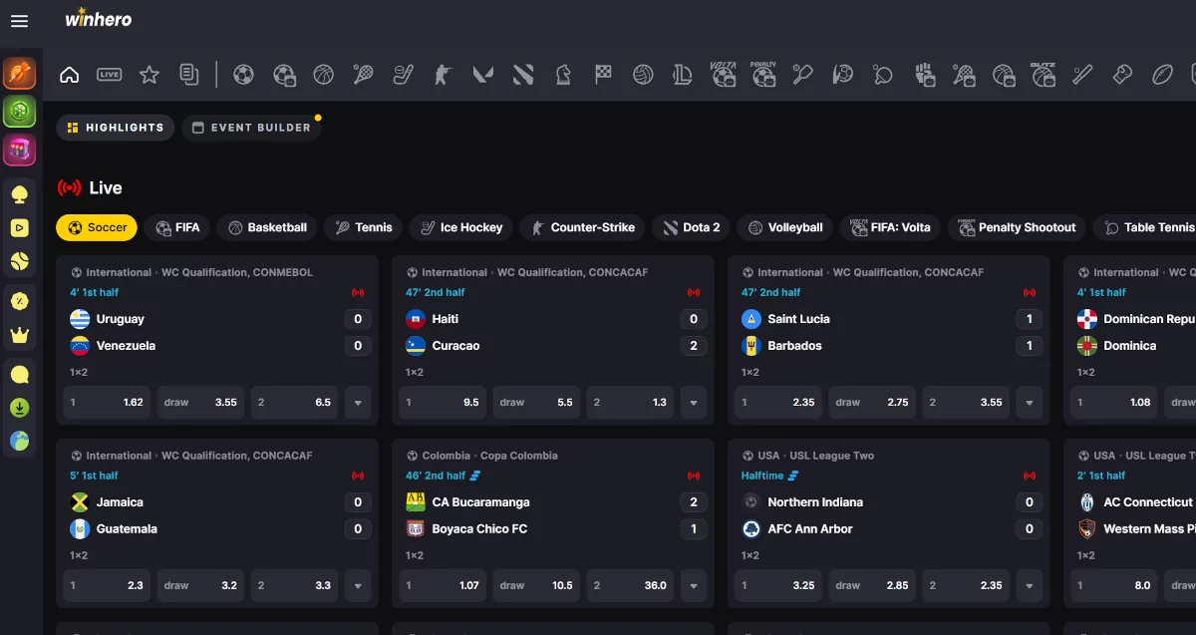Open the bet history document icon

tap(189, 74)
